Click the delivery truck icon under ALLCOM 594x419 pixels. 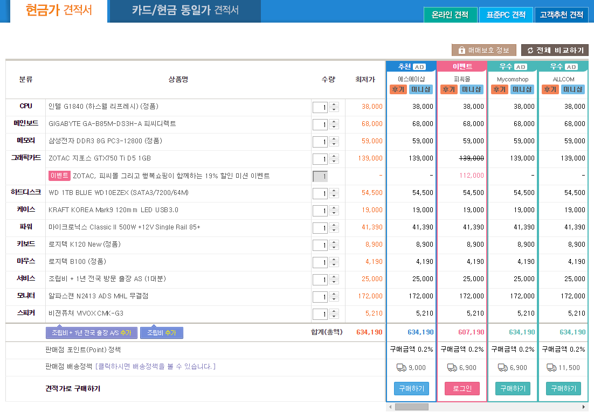point(551,367)
